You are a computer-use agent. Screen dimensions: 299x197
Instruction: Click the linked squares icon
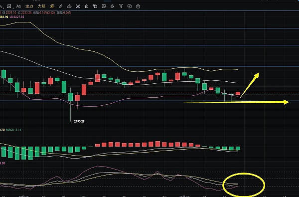point(130,6)
